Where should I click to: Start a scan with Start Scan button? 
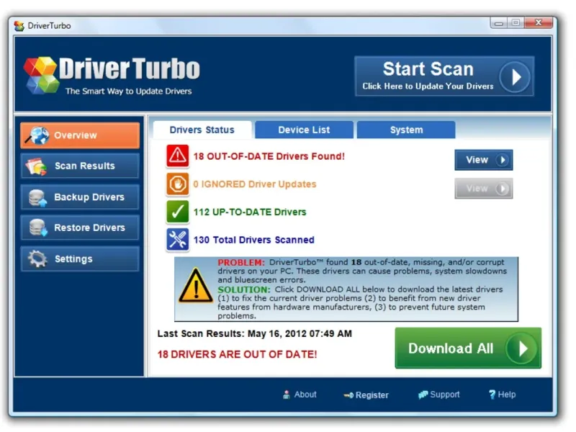pyautogui.click(x=444, y=76)
